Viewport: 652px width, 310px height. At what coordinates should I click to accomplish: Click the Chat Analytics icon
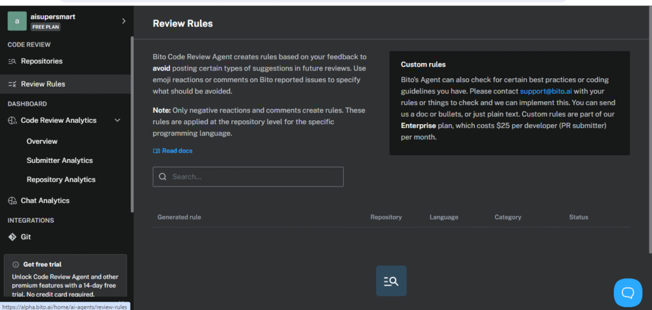click(x=12, y=201)
